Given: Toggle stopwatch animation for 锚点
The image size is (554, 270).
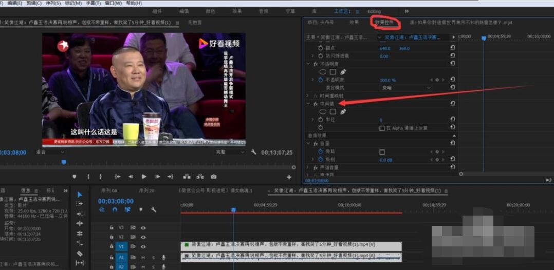Looking at the screenshot, I should [321, 48].
